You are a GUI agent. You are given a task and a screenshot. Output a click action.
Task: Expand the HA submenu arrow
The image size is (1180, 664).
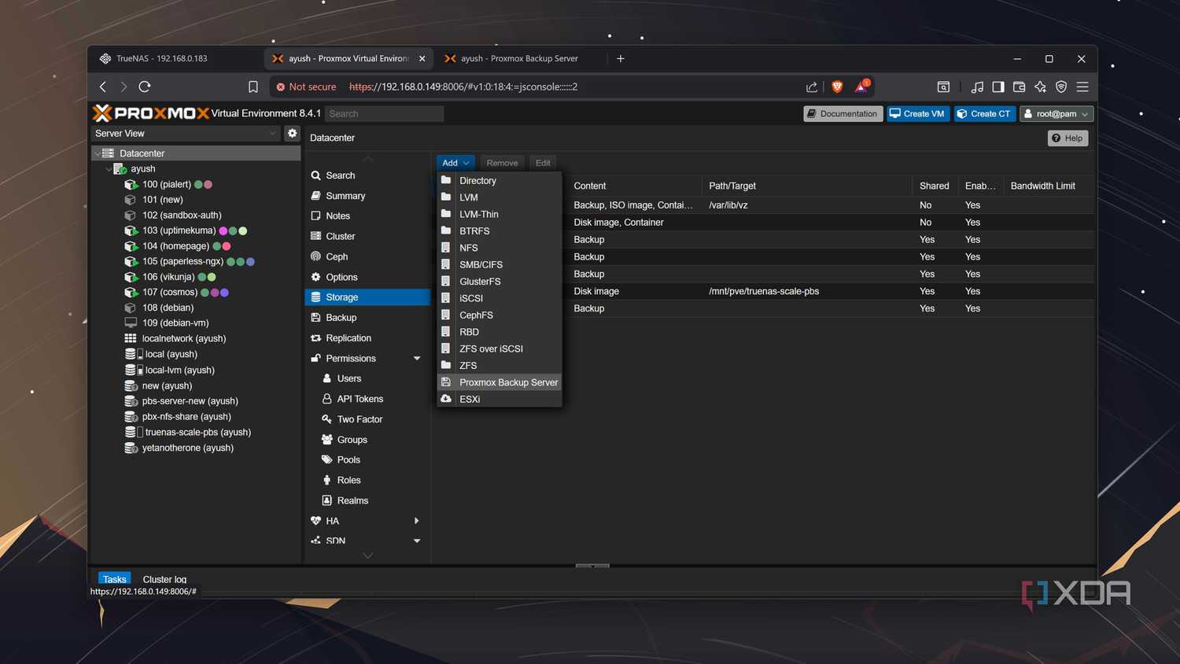417,521
